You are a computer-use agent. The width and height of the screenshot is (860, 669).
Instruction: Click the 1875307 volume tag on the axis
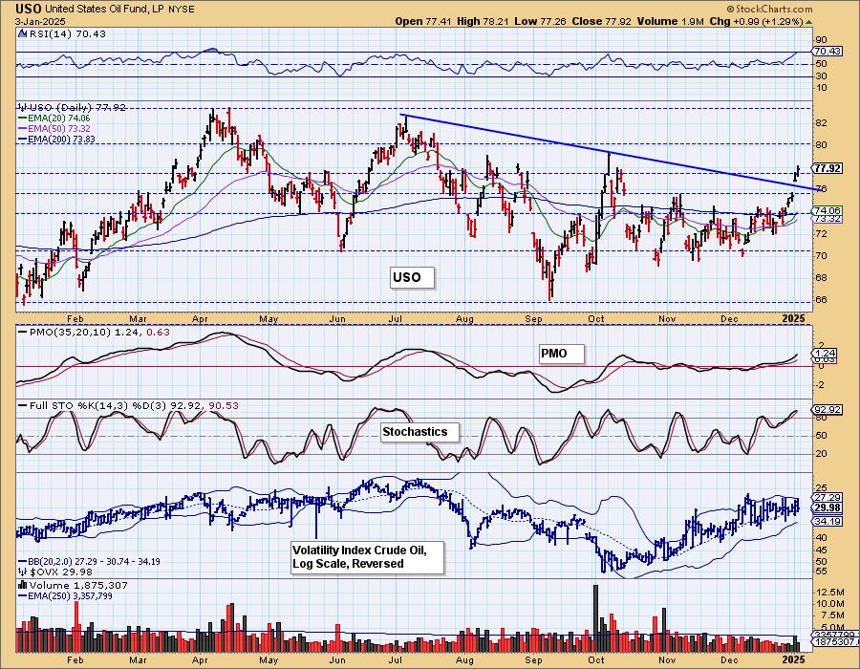pyautogui.click(x=836, y=641)
